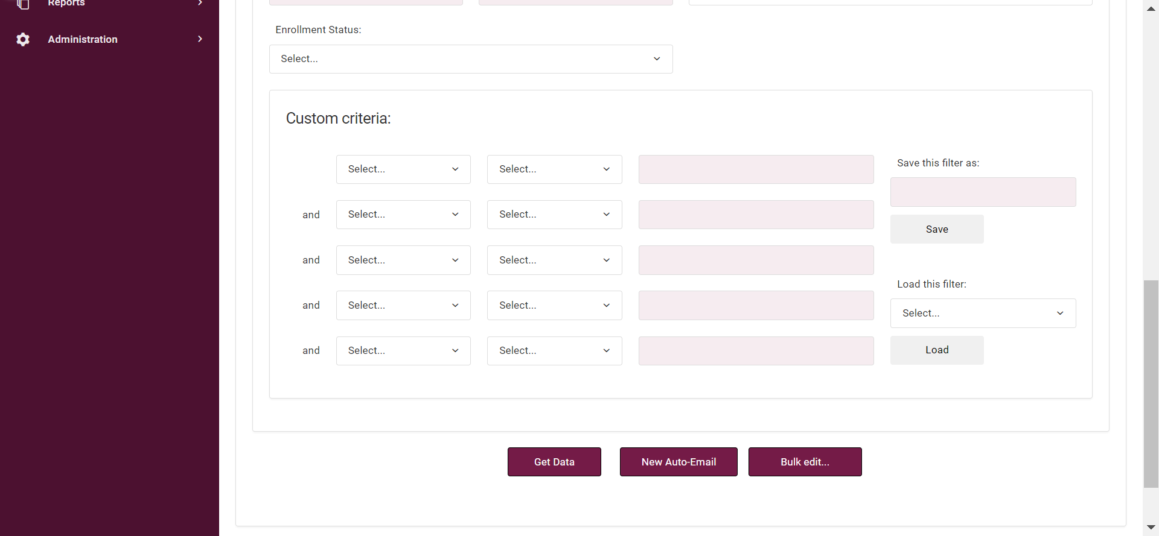Click the scrollbar down arrow
The height and width of the screenshot is (536, 1159).
click(1151, 528)
